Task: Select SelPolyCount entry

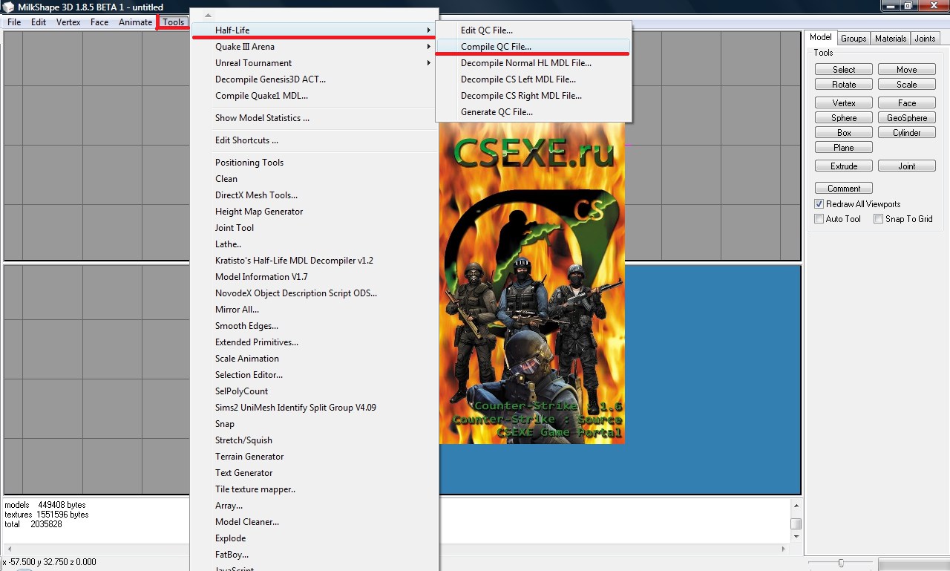Action: 314,391
